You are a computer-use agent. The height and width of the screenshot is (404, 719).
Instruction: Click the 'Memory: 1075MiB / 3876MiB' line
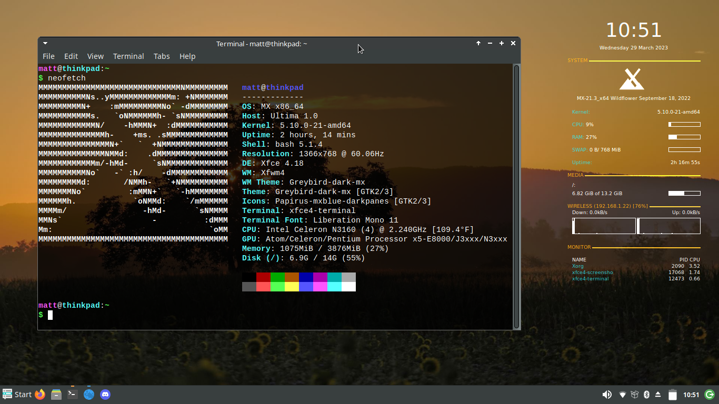tap(315, 249)
